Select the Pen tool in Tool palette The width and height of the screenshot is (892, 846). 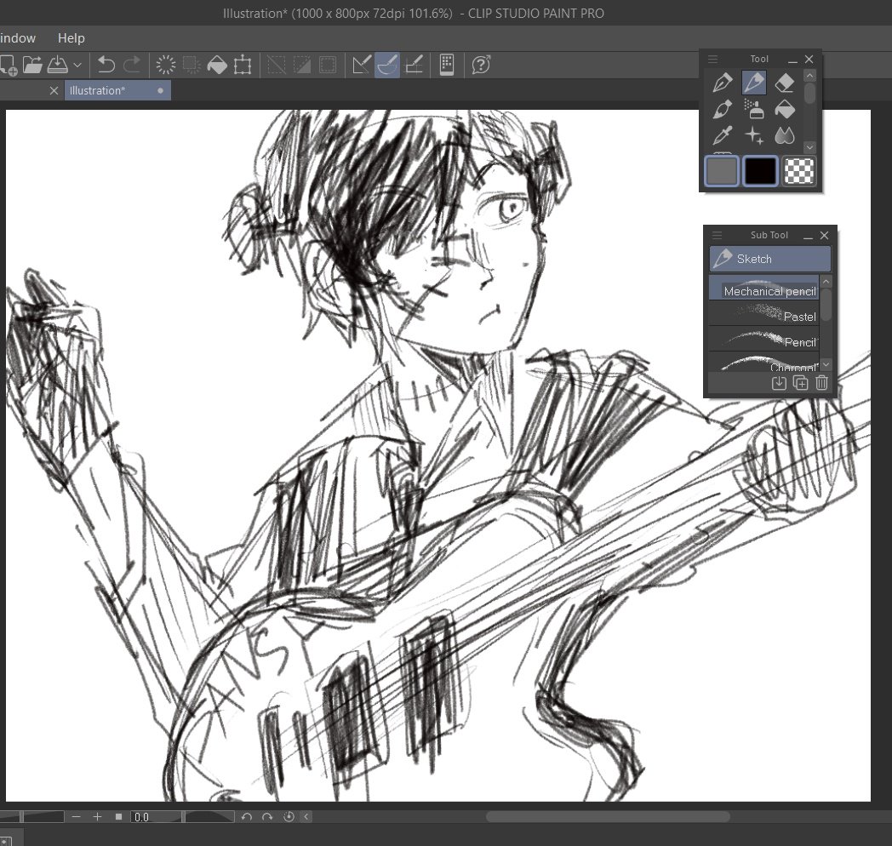(723, 83)
